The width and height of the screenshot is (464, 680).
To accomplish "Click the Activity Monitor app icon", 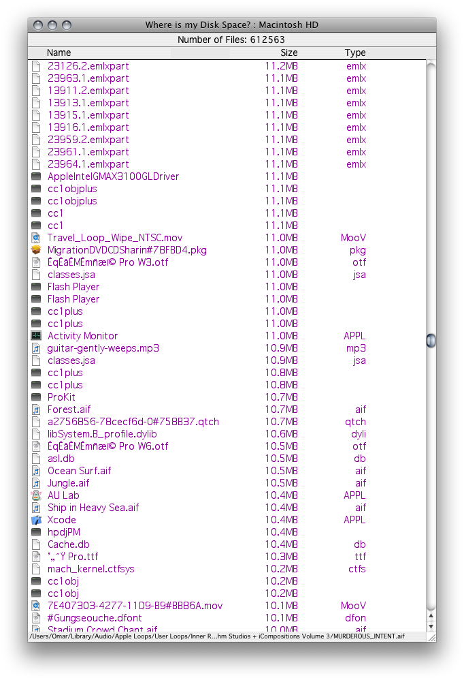I will [36, 336].
